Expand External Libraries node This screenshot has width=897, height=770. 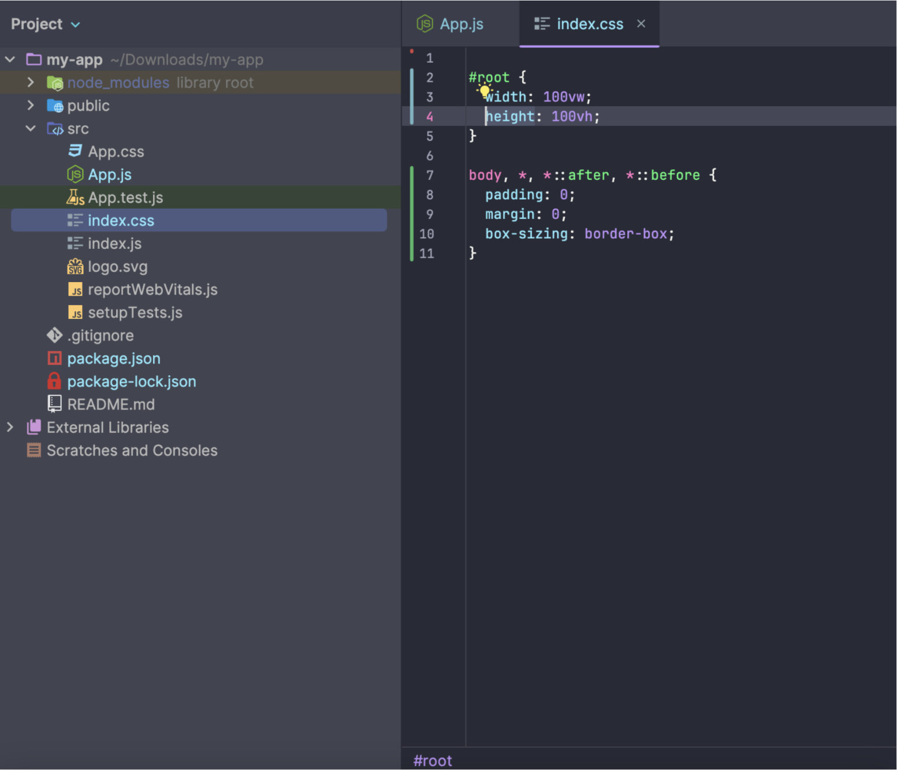tap(10, 428)
